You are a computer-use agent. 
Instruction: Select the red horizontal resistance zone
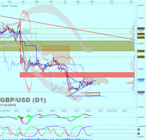tap(77, 75)
